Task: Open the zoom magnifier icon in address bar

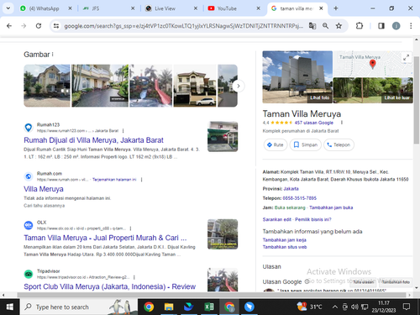Action: [325, 26]
